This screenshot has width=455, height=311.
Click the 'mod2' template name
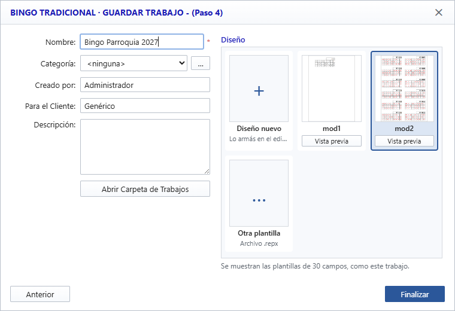point(404,129)
